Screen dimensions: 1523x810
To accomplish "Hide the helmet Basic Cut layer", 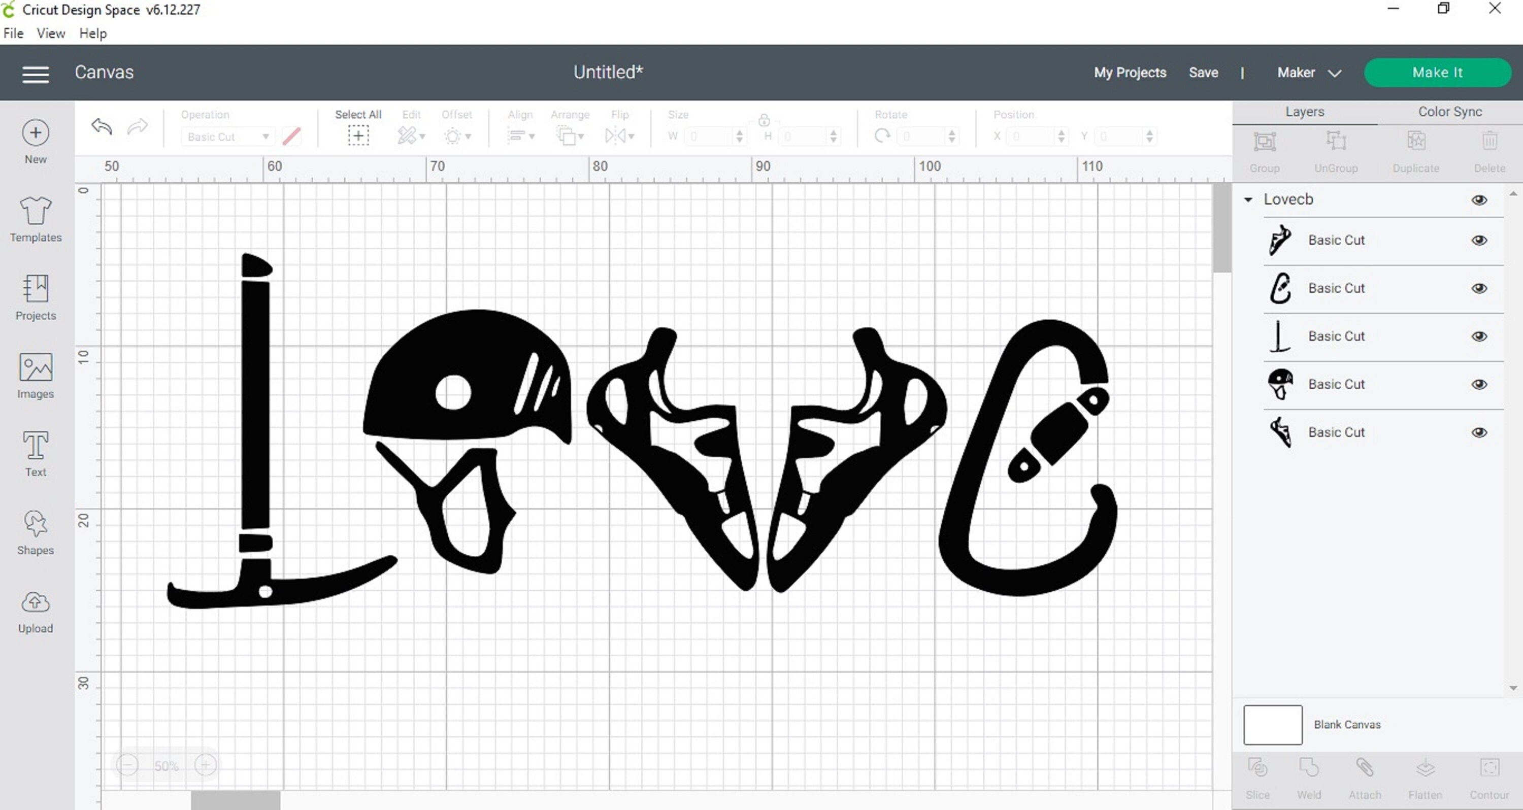I will click(1480, 384).
